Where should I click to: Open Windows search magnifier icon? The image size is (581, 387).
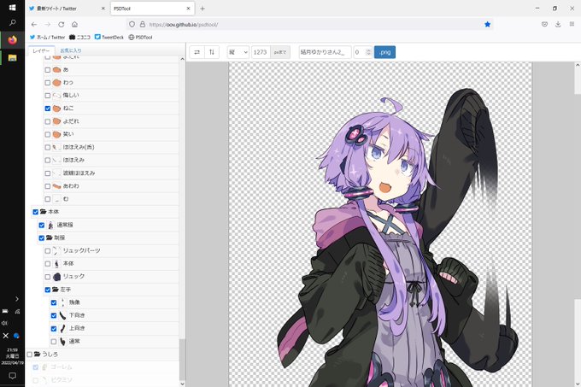[x=12, y=22]
